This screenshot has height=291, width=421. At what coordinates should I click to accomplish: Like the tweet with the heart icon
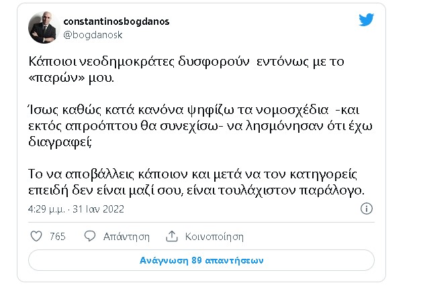[36, 236]
